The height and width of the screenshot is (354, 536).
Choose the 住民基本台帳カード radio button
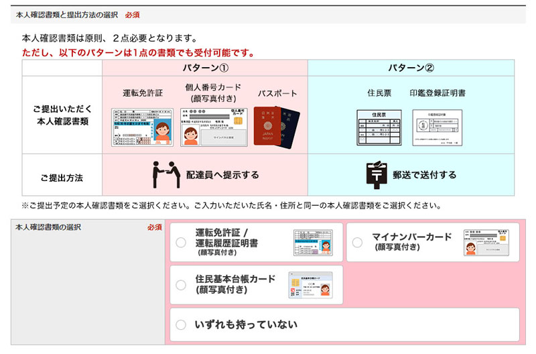point(181,285)
